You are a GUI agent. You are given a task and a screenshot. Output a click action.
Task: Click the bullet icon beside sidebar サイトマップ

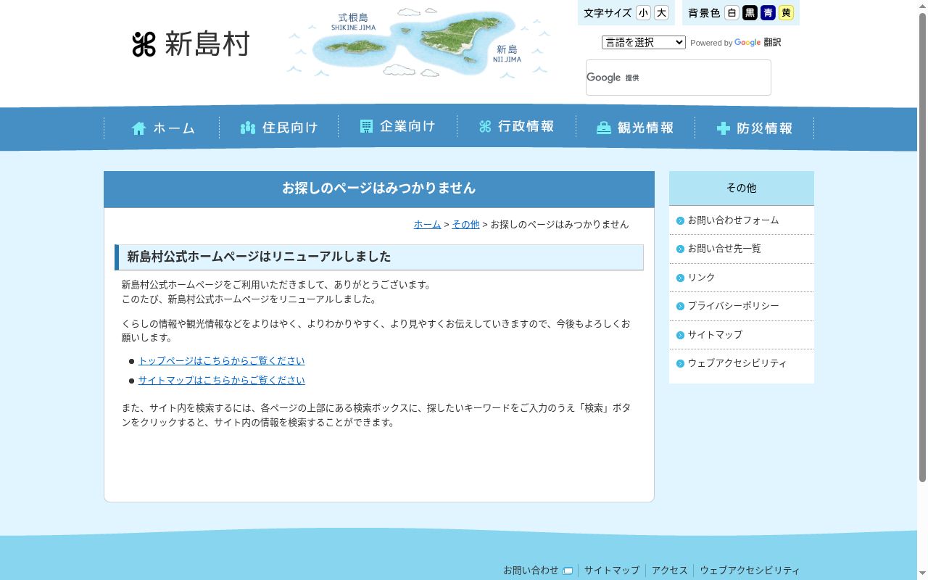(x=680, y=335)
